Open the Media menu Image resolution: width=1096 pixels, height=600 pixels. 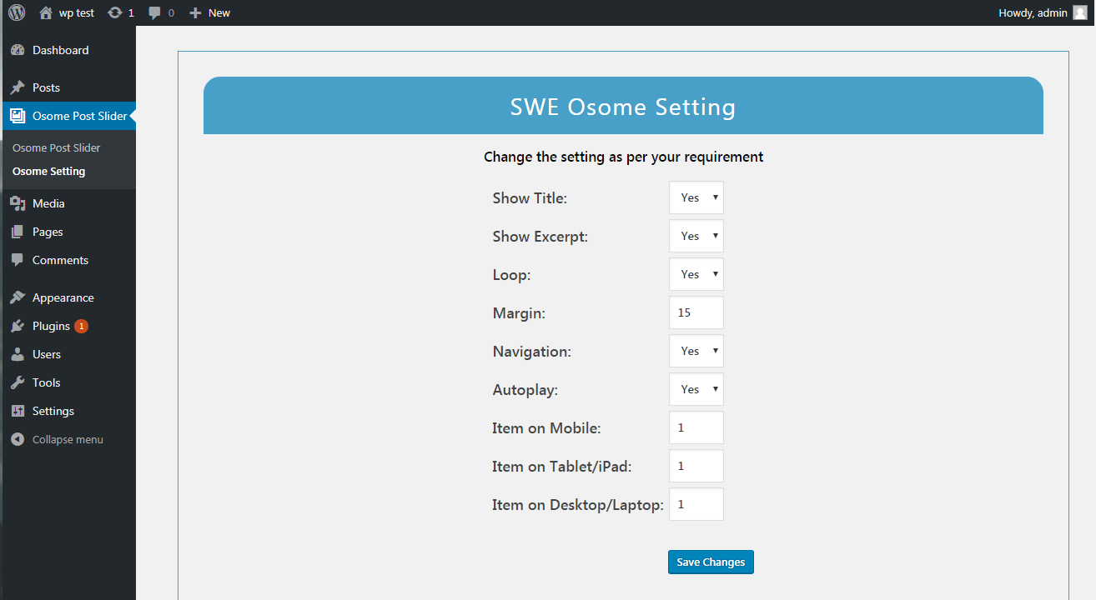click(68, 203)
